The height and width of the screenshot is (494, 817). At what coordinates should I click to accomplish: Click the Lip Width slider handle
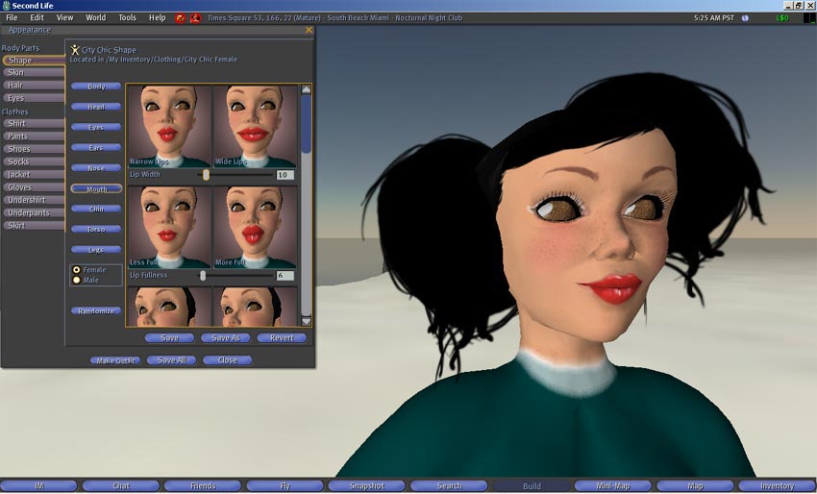pyautogui.click(x=206, y=175)
